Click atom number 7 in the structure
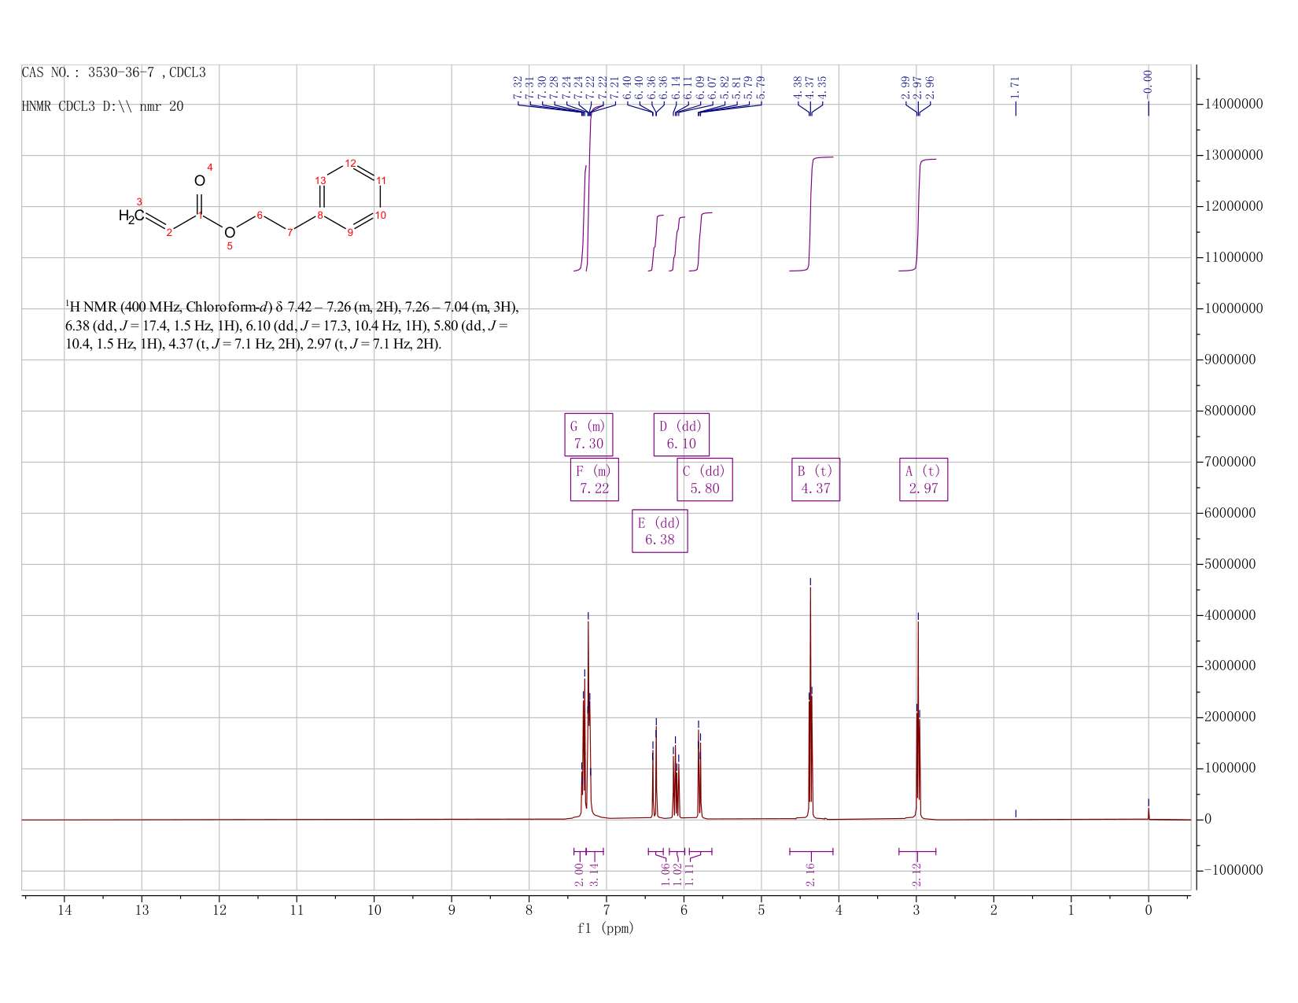The height and width of the screenshot is (1003, 1298). (x=289, y=232)
